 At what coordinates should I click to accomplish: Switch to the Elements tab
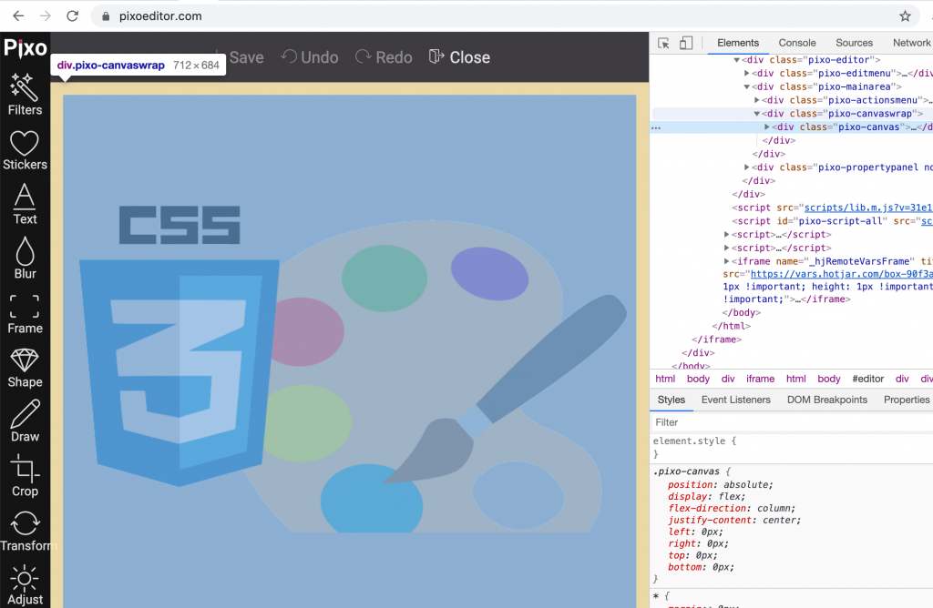click(738, 43)
